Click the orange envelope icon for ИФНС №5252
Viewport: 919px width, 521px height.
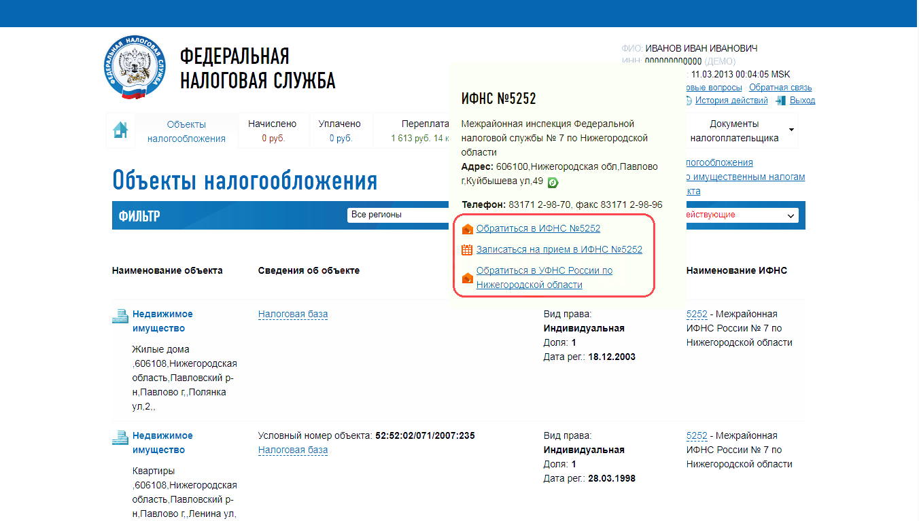(x=467, y=229)
